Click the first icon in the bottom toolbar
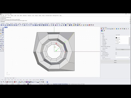131x98 pixels. point(1,82)
